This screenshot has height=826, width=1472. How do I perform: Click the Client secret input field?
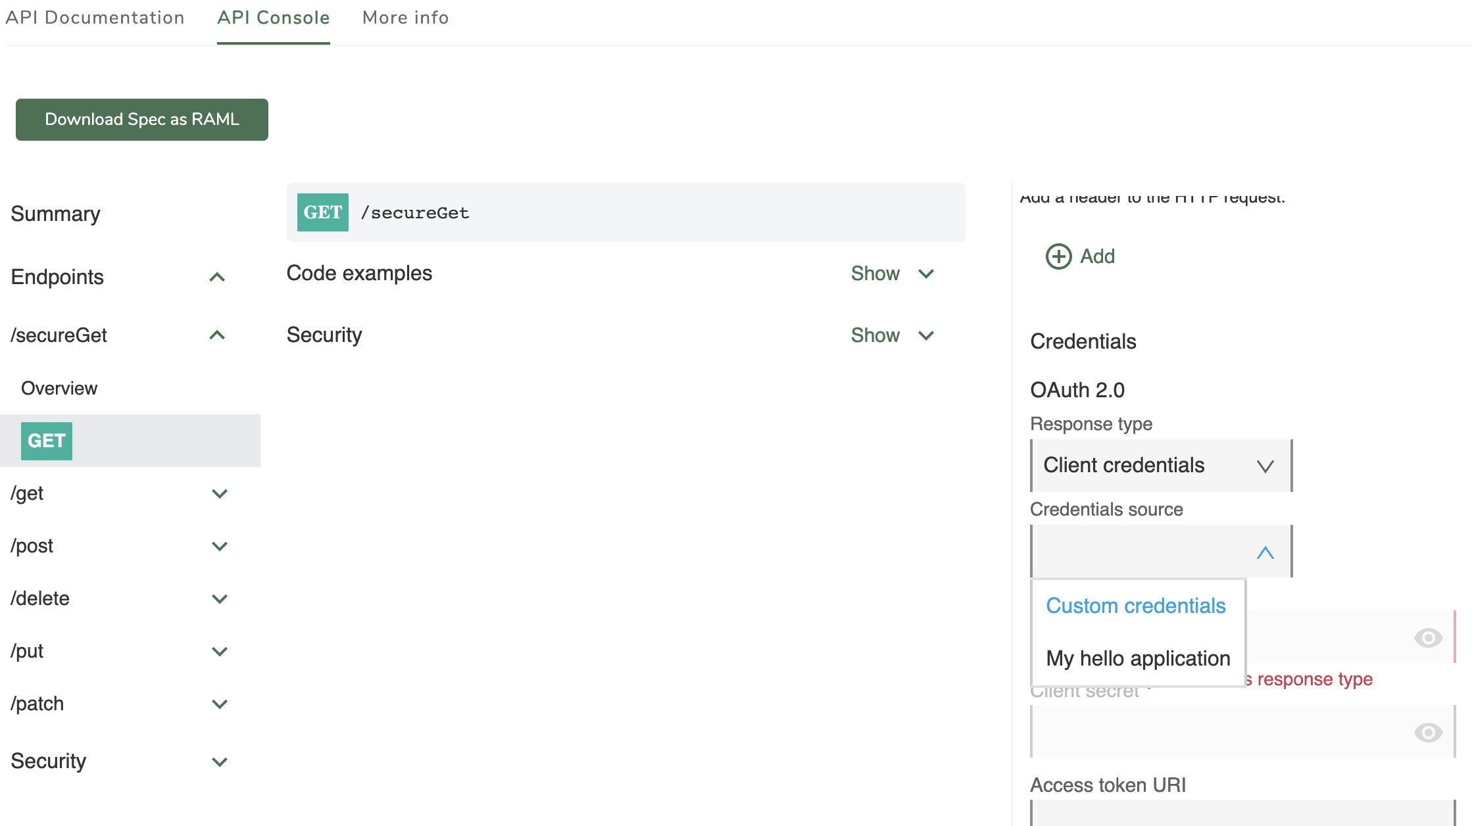1217,732
